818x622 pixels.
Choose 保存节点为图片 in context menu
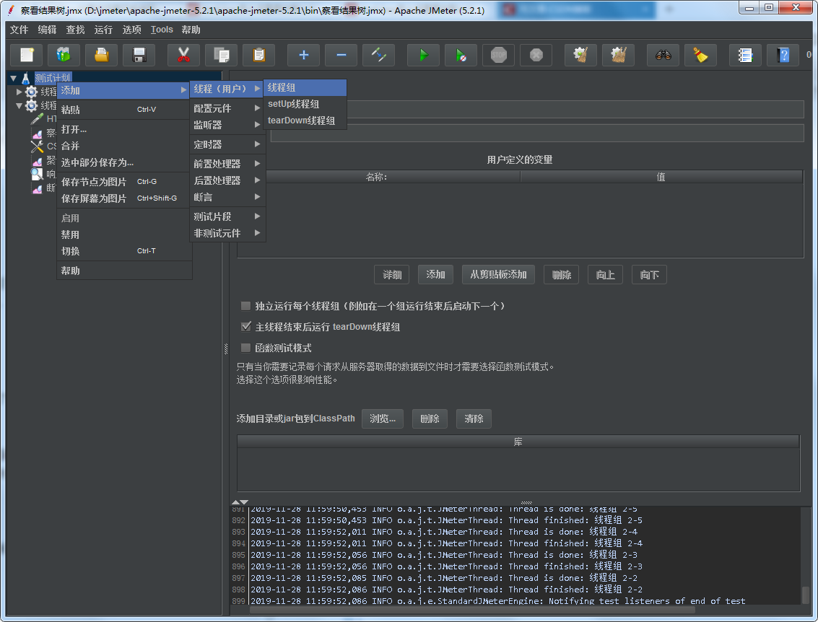(x=124, y=182)
